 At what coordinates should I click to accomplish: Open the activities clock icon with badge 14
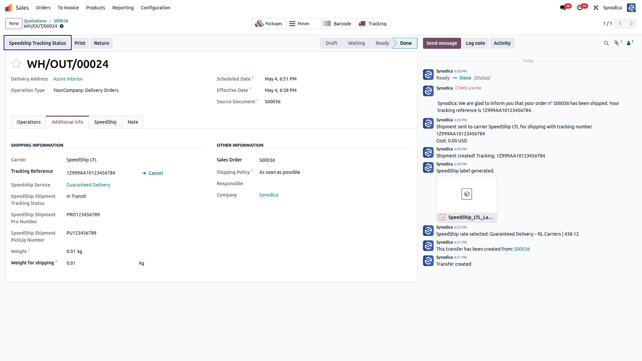[580, 8]
